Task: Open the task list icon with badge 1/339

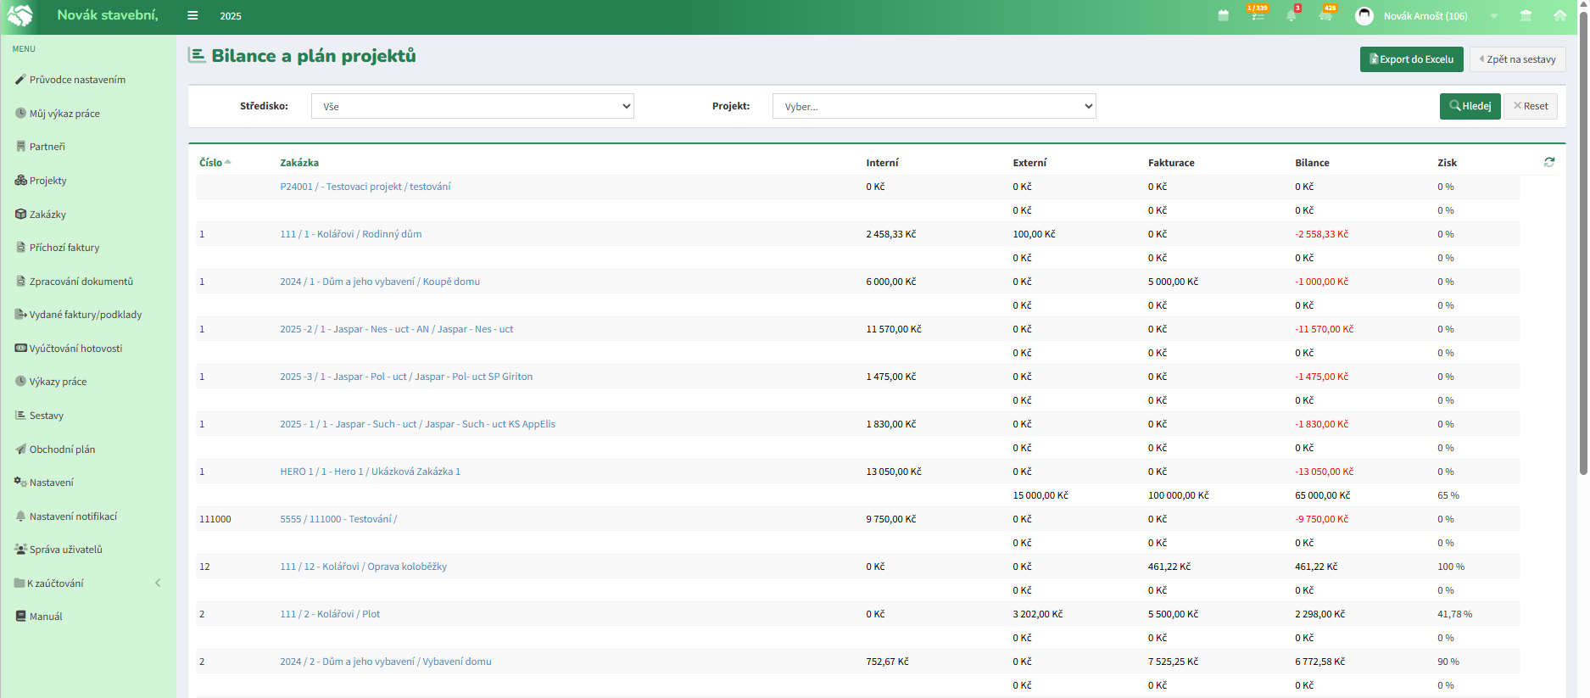Action: (x=1258, y=14)
